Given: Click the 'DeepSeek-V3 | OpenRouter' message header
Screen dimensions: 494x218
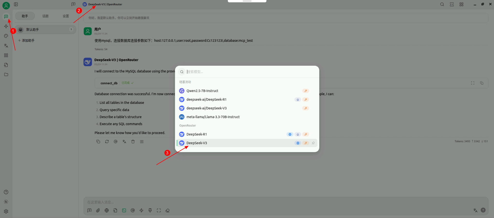Looking at the screenshot, I should 116,60.
